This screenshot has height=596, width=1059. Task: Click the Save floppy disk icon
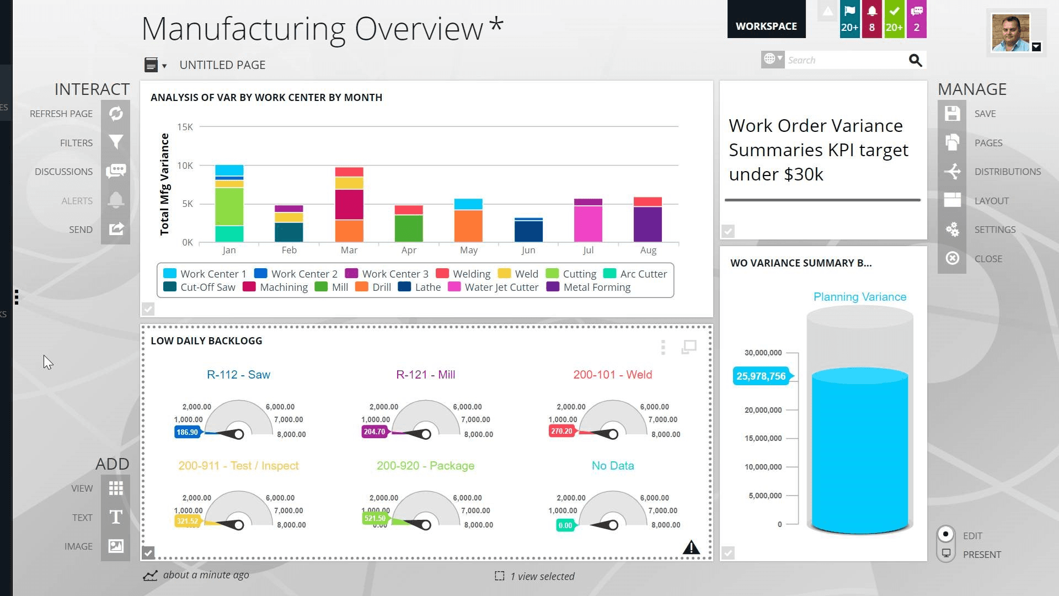point(952,114)
